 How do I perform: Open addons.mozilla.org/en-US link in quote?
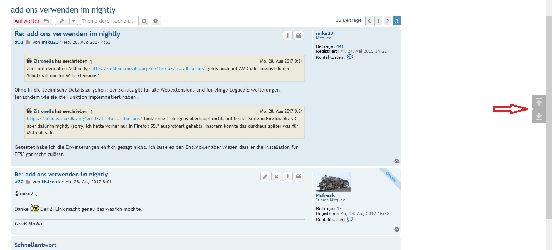[x=84, y=119]
